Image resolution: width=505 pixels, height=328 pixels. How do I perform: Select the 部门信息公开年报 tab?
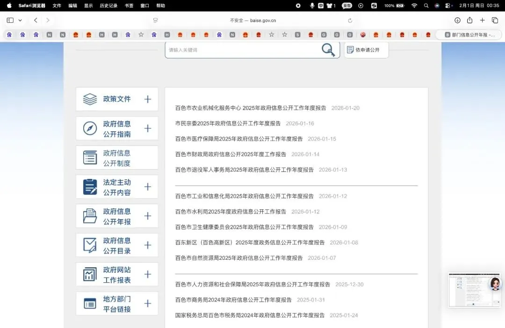pyautogui.click(x=469, y=35)
